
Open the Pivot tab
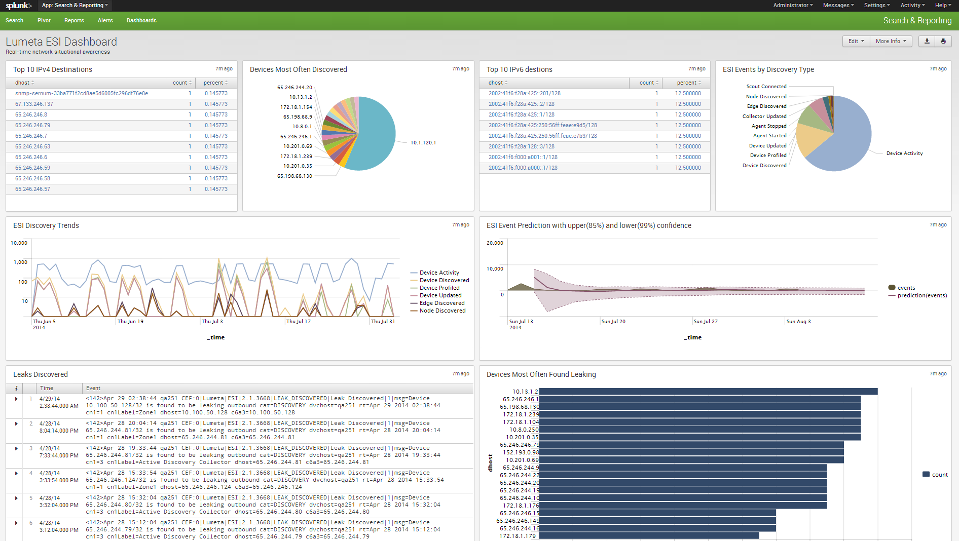pos(44,20)
